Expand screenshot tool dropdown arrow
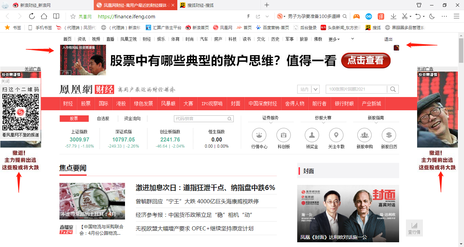464x247 pixels. 410,16
